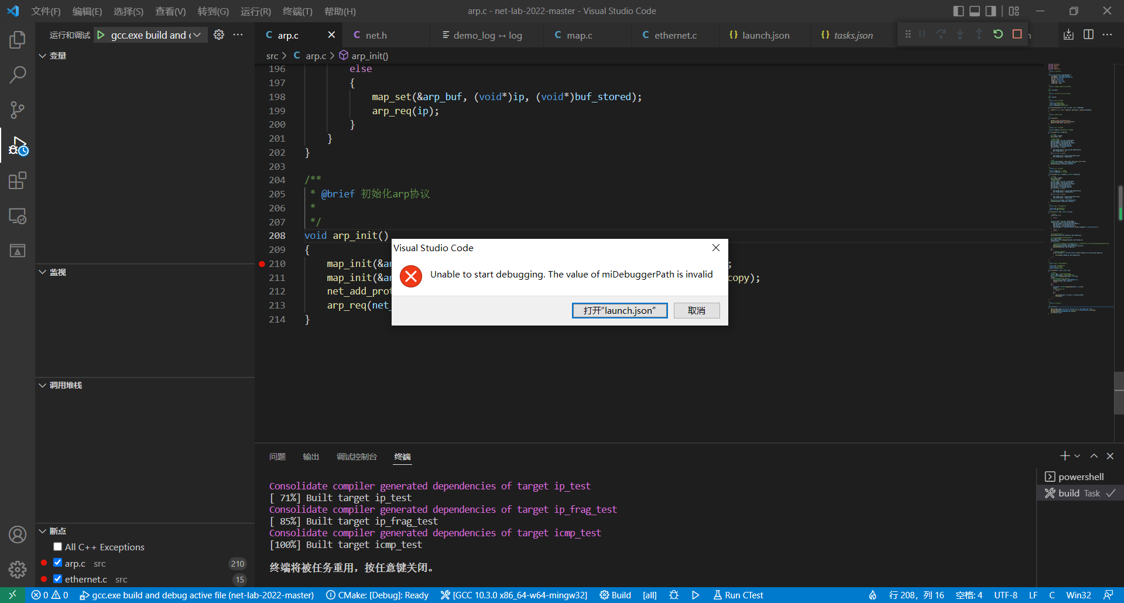
Task: Close the arp.c tab
Action: pos(331,35)
